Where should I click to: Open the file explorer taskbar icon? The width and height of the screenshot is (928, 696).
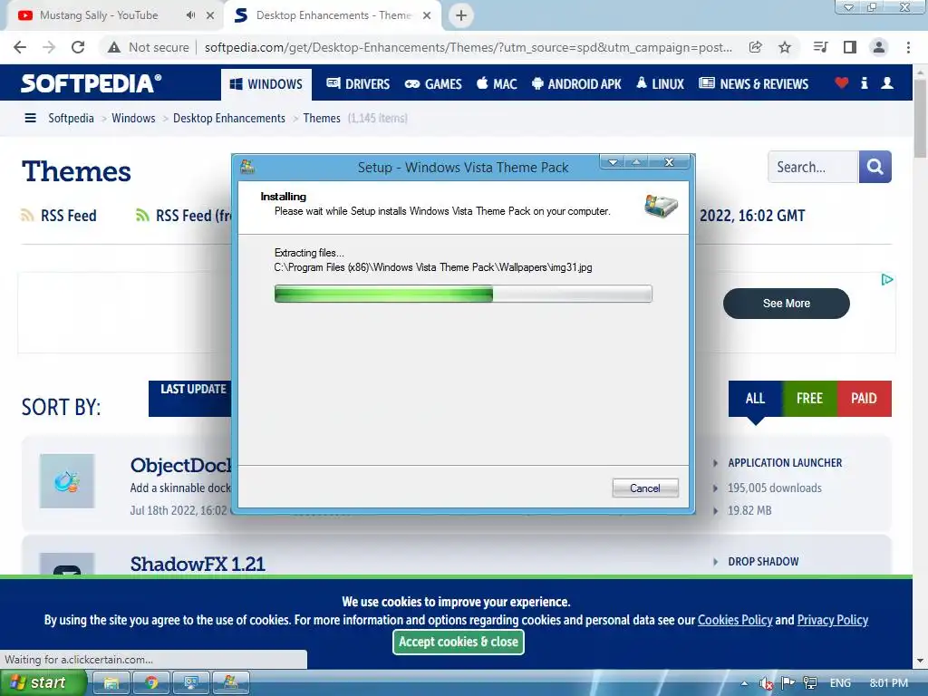pos(111,683)
